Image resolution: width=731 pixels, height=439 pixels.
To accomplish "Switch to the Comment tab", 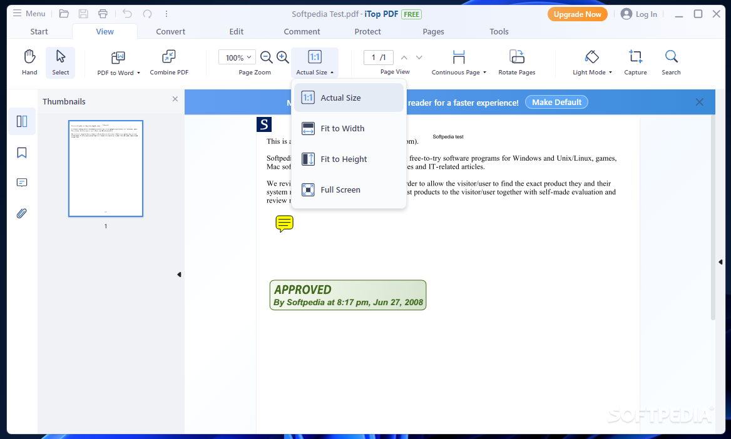I will (x=302, y=31).
